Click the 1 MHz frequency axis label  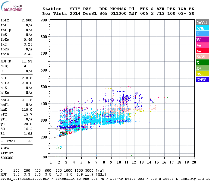pyautogui.click(x=51, y=162)
